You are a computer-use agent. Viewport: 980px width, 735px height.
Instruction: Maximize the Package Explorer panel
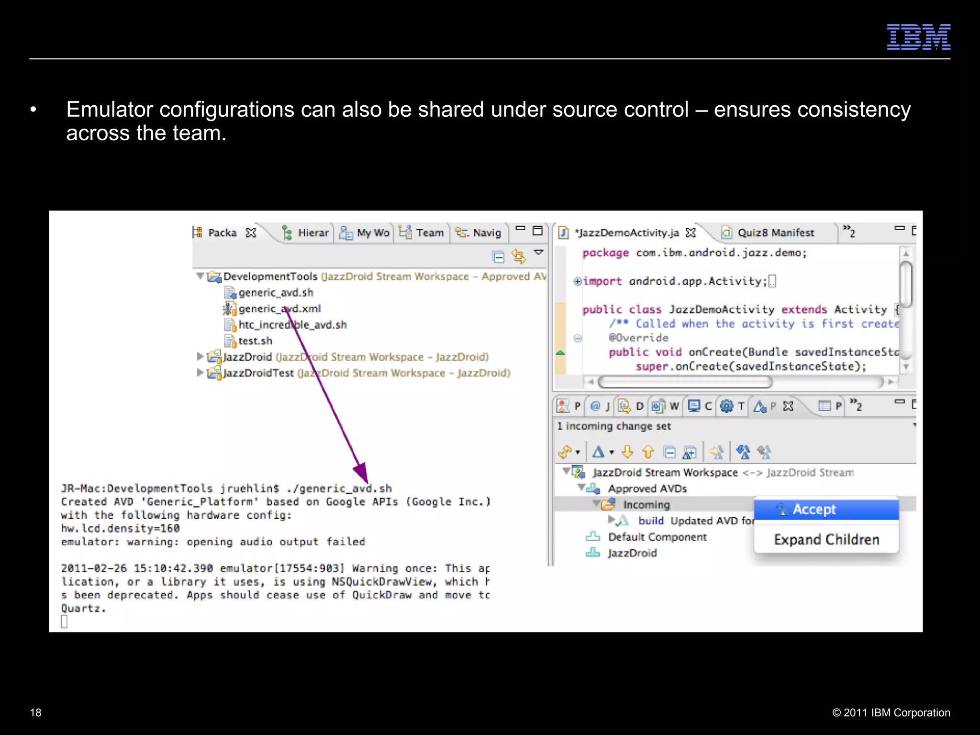537,231
